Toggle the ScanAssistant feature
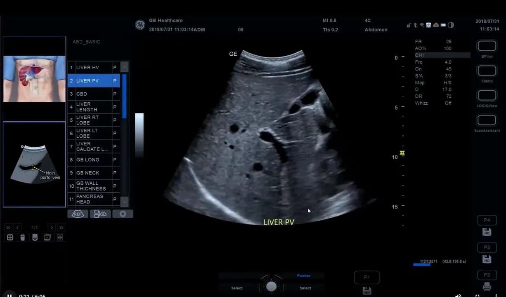 point(487,120)
